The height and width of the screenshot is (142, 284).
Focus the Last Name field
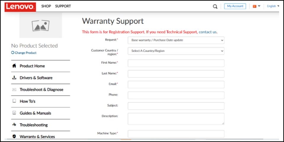(x=176, y=74)
